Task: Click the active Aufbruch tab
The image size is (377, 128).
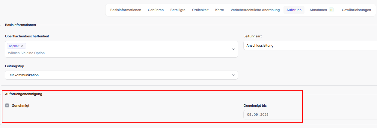Action: 294,10
